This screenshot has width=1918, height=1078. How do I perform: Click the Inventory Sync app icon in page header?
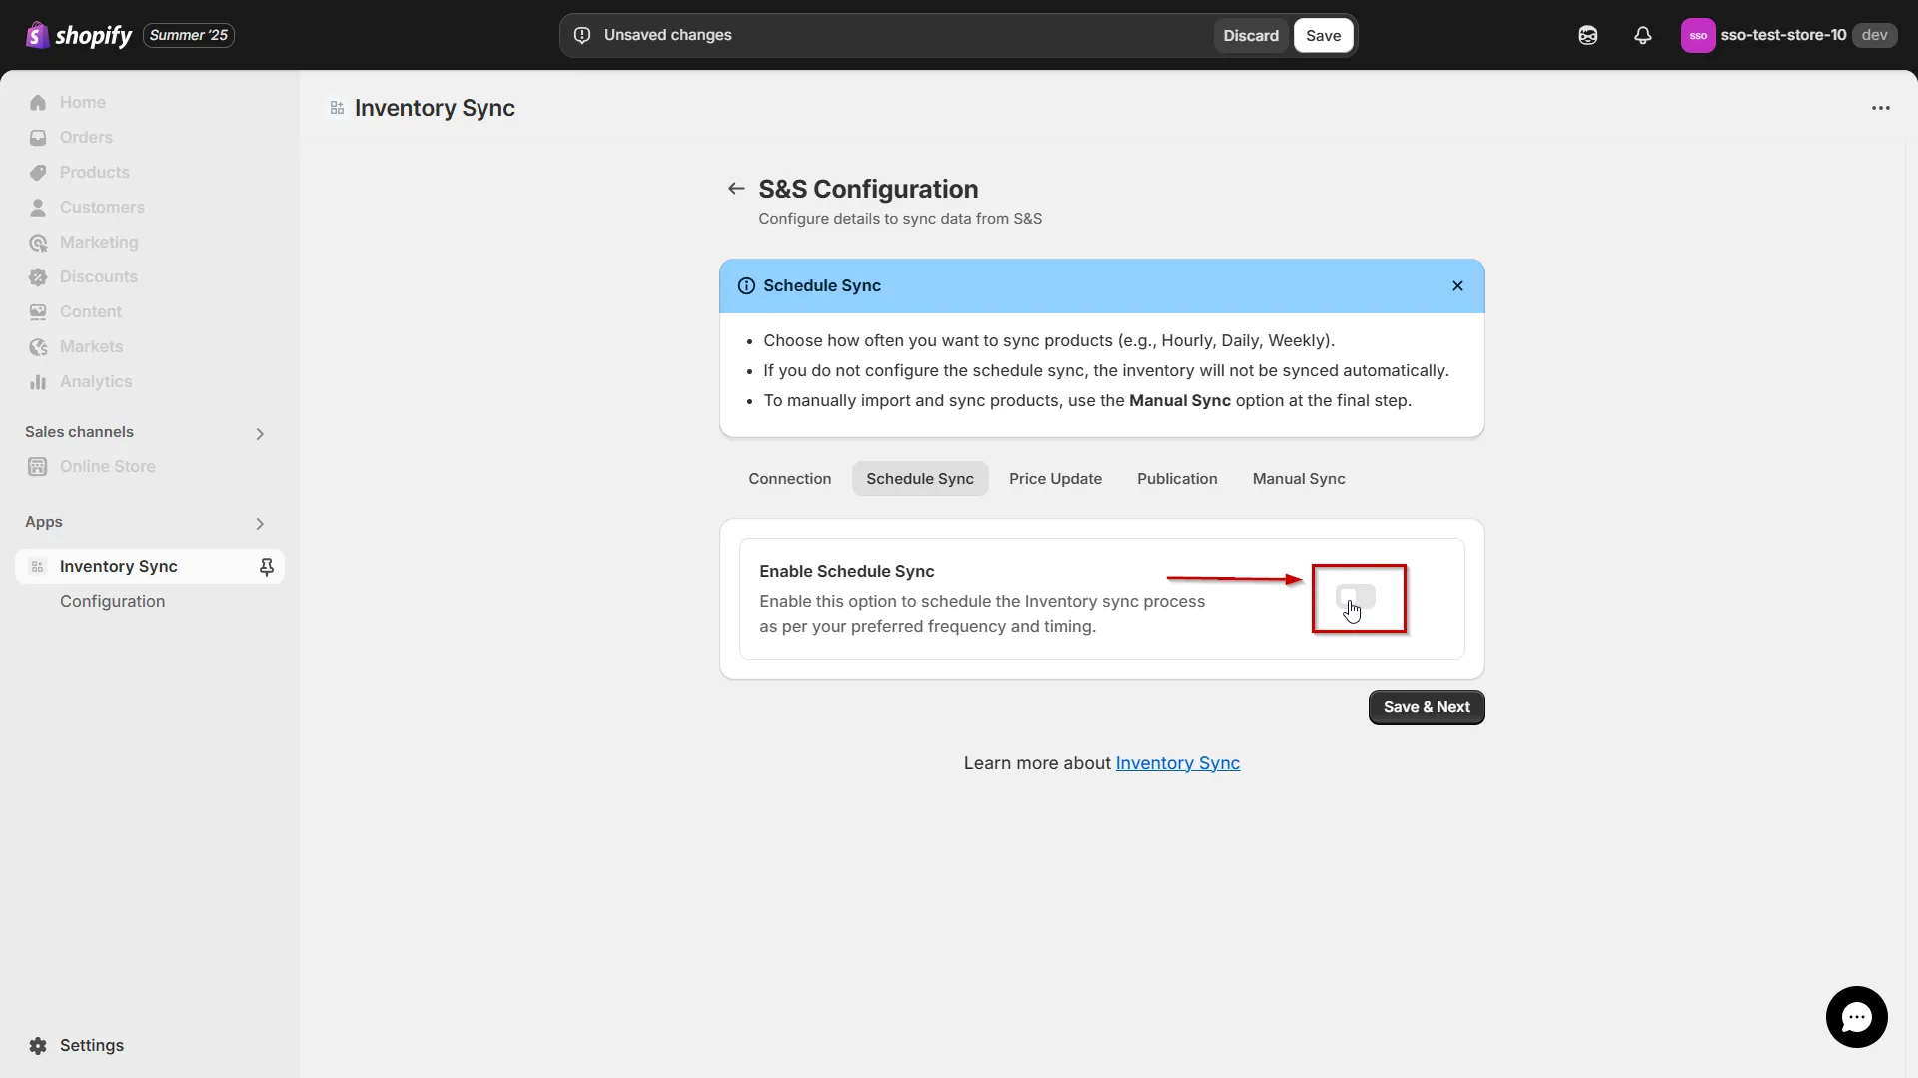(x=338, y=108)
